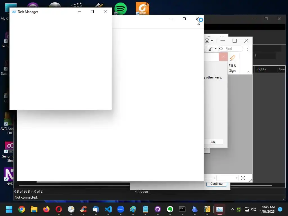The image size is (288, 216).
Task: Close the Task Manager window
Action: (x=105, y=12)
